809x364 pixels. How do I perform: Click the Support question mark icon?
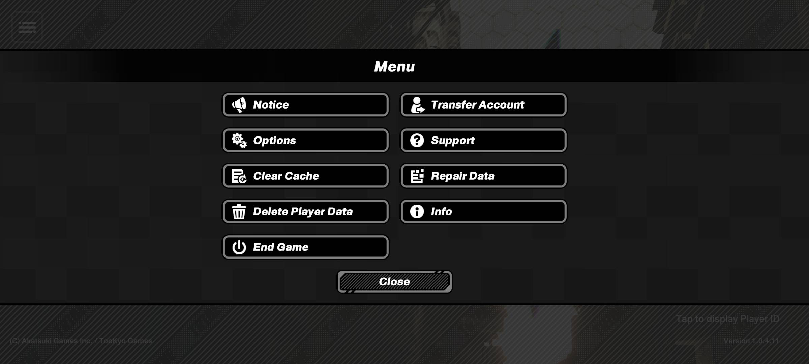[x=416, y=140]
